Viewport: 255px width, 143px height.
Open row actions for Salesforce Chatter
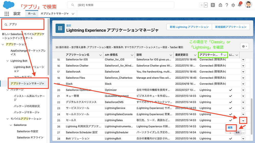coord(243,66)
